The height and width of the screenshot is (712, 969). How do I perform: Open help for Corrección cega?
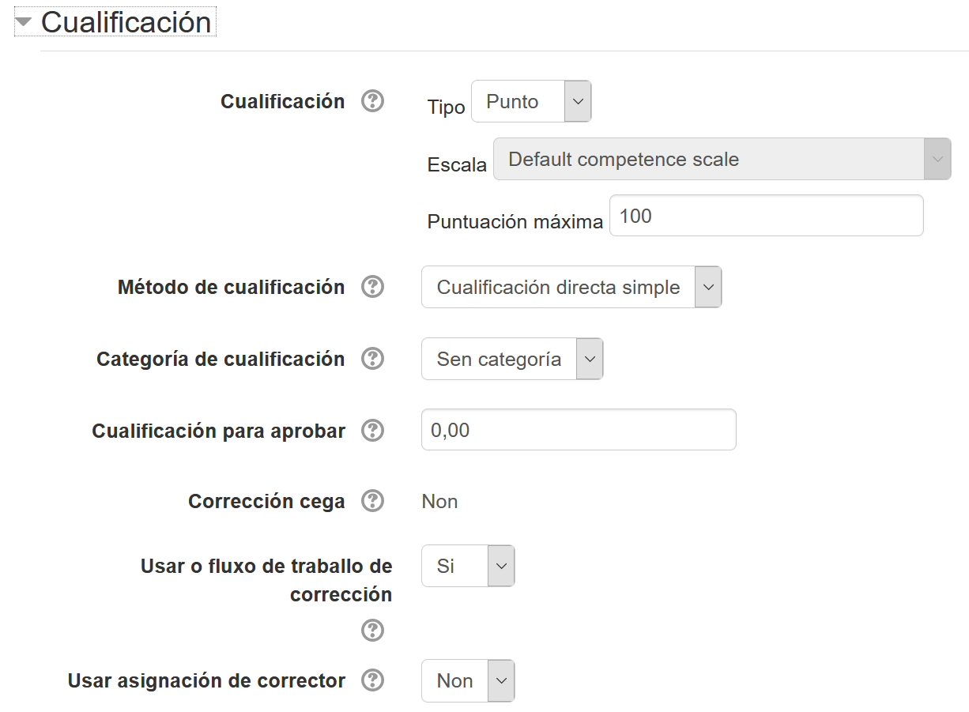[372, 502]
